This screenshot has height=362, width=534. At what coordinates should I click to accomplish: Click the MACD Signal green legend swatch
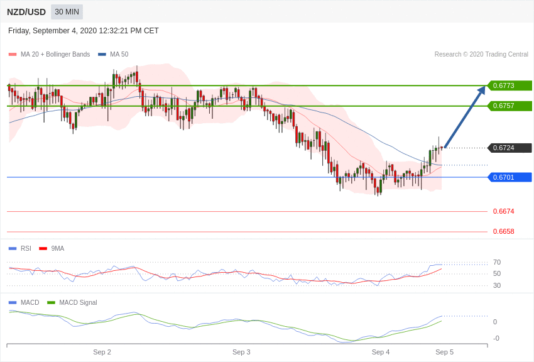point(51,302)
